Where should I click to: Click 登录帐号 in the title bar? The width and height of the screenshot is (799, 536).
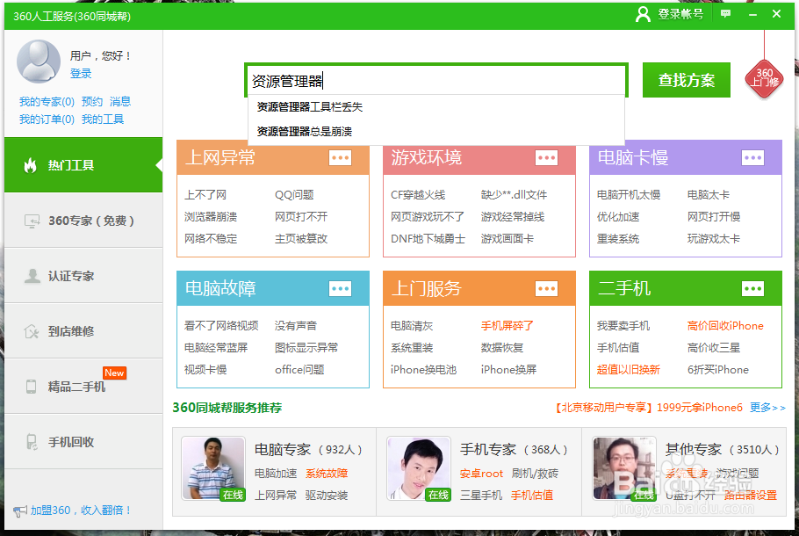[x=680, y=14]
